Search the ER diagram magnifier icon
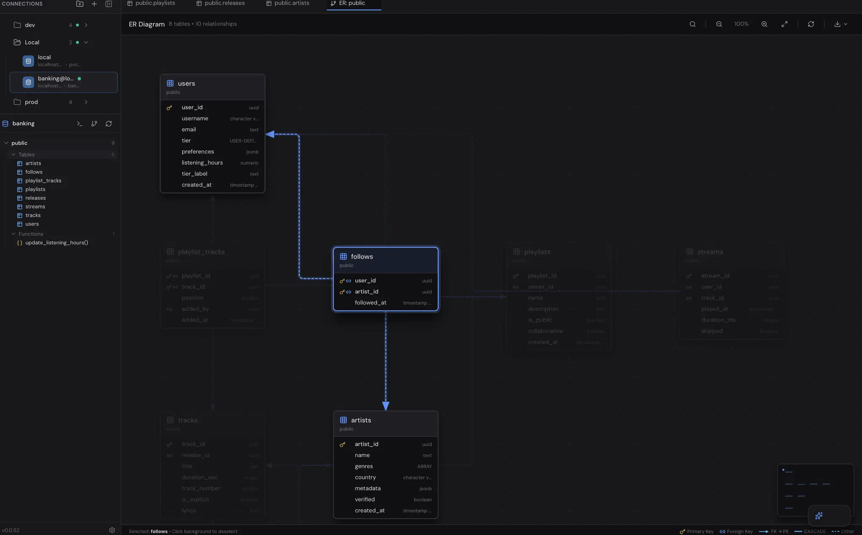This screenshot has height=535, width=862. [692, 24]
